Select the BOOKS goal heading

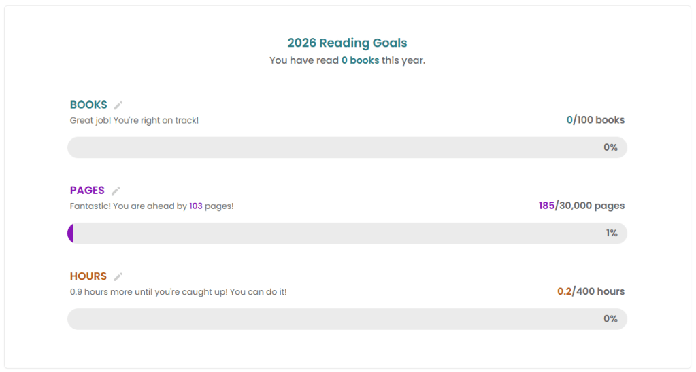click(88, 105)
